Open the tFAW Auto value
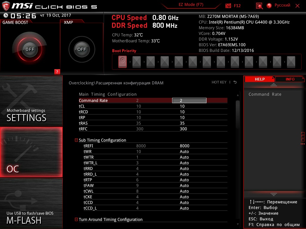The width and height of the screenshot is (306, 229). click(x=184, y=185)
